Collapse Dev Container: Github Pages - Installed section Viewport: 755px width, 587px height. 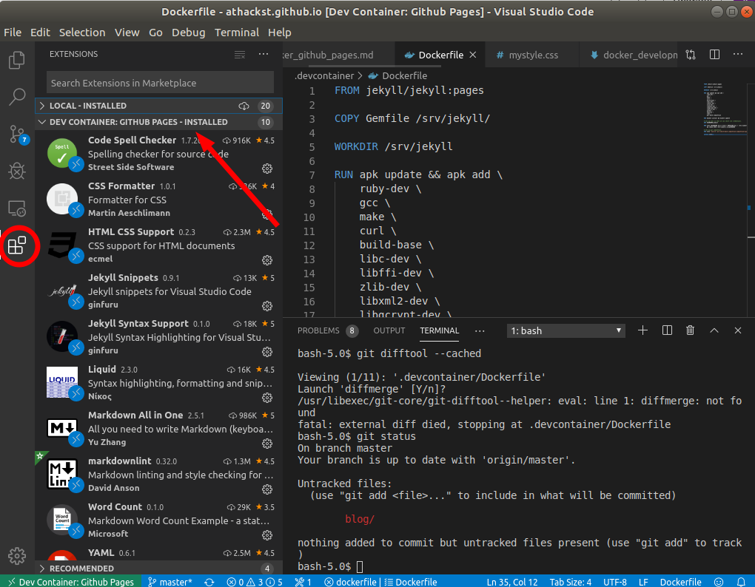click(158, 122)
